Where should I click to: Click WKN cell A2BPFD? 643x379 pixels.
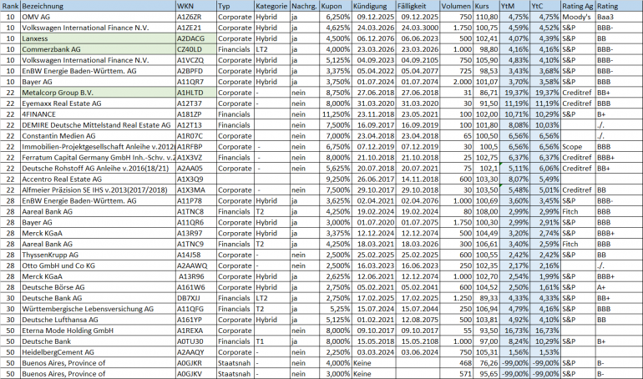coord(196,71)
